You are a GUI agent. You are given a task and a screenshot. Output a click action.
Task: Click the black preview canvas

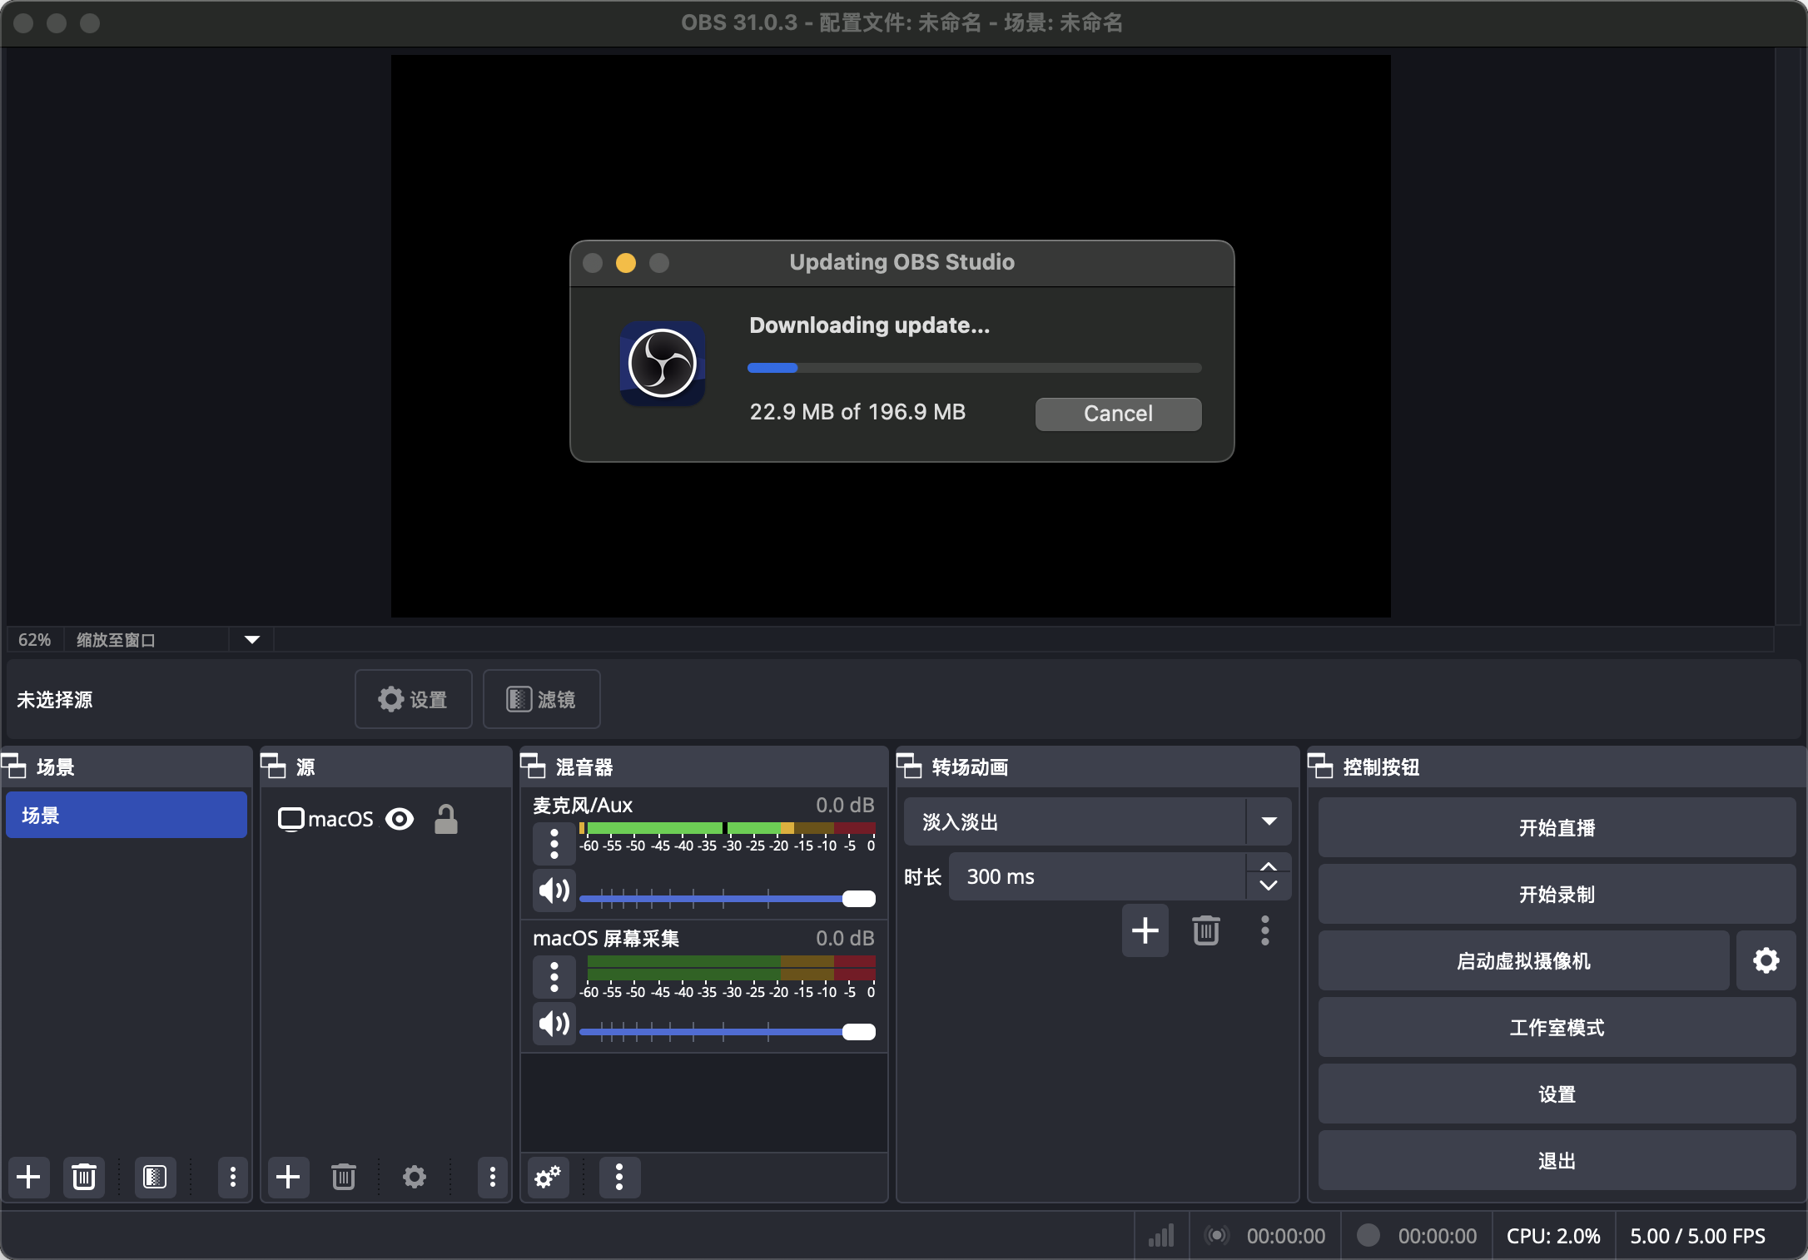coord(891,336)
